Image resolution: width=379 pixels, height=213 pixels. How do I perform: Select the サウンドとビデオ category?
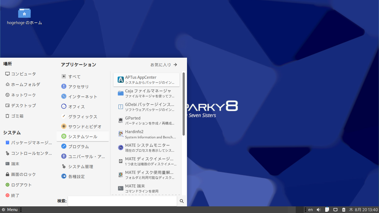click(83, 126)
